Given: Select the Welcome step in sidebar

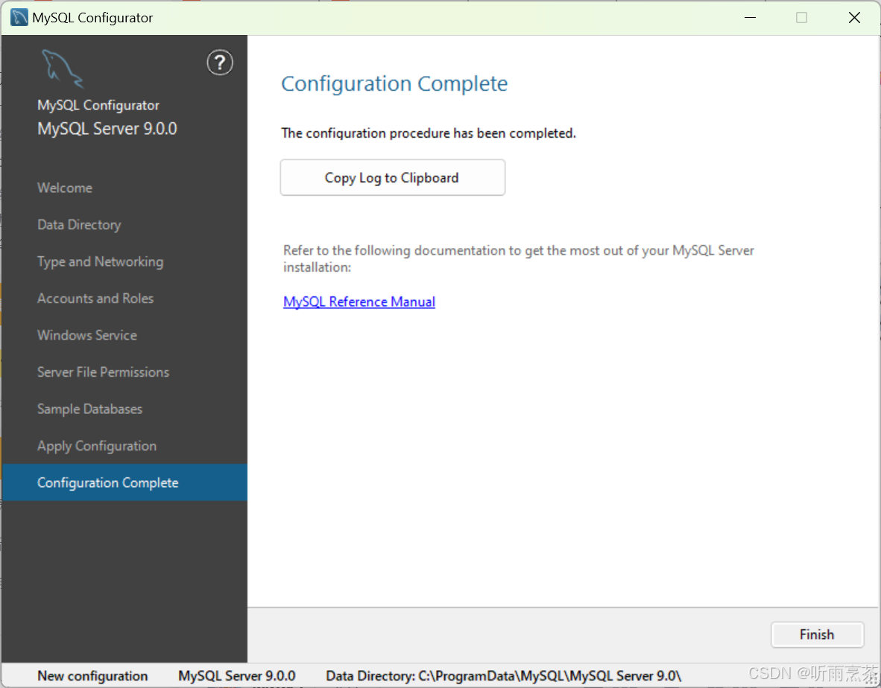Looking at the screenshot, I should click(x=65, y=188).
